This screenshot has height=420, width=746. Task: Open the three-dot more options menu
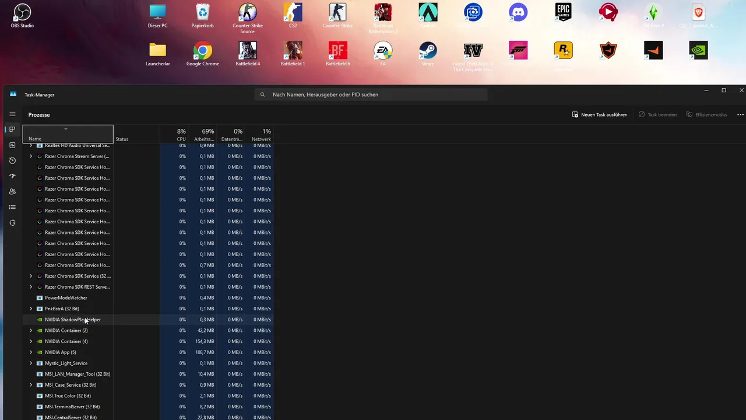coord(740,114)
